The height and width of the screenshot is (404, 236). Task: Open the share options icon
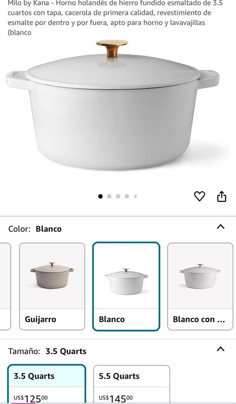pyautogui.click(x=222, y=196)
